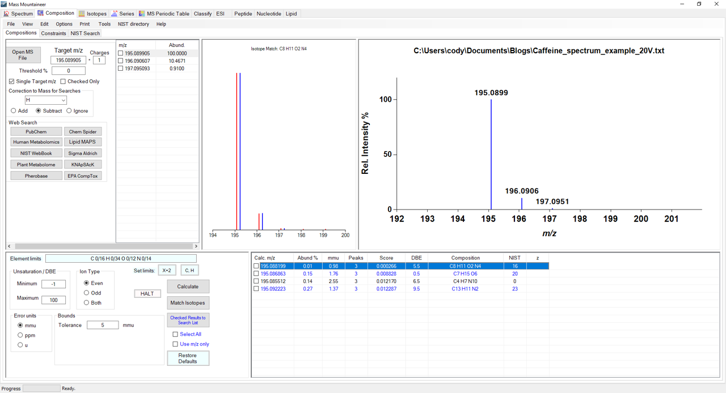726x393 pixels.
Task: Check the 195.089905 peak checkbox
Action: 120,54
